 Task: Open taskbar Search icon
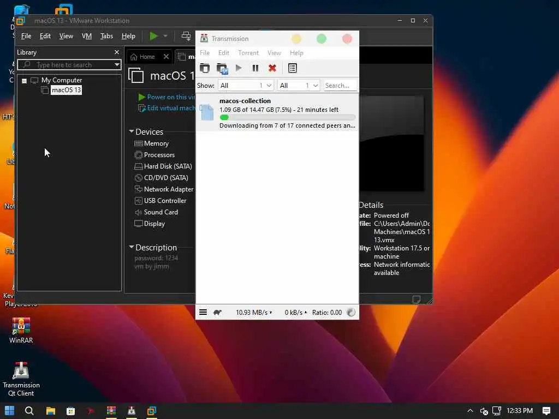click(x=29, y=411)
